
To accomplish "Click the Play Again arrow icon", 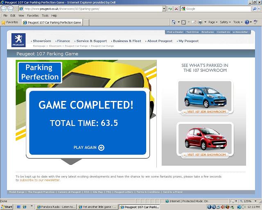I will pos(102,148).
